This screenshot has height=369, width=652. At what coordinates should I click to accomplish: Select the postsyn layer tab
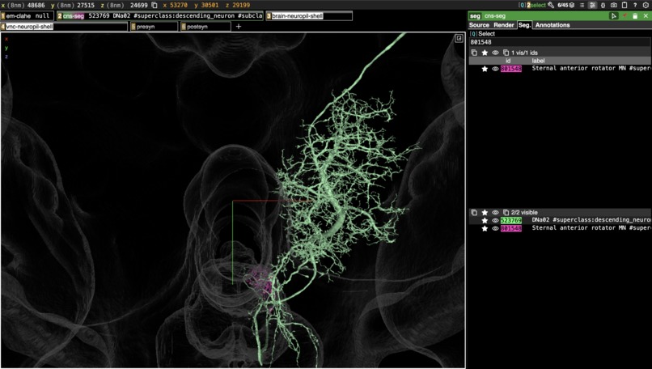[x=205, y=27]
